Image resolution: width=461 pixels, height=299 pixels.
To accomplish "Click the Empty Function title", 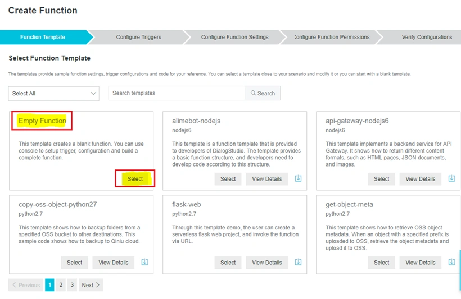I will [x=42, y=121].
